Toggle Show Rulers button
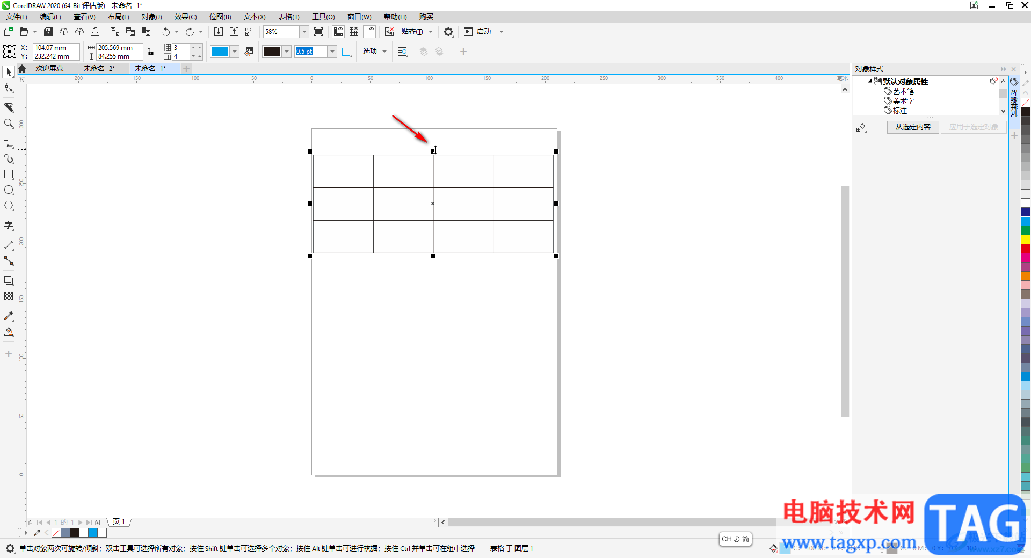This screenshot has height=558, width=1031. pyautogui.click(x=338, y=32)
